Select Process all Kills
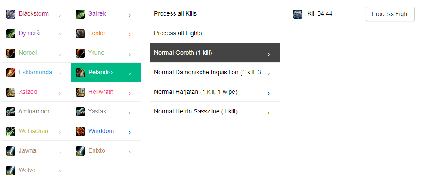 [x=214, y=13]
